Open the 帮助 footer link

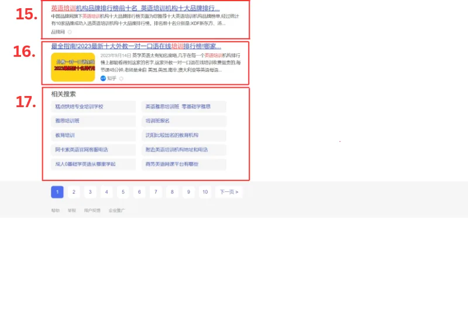(56, 211)
